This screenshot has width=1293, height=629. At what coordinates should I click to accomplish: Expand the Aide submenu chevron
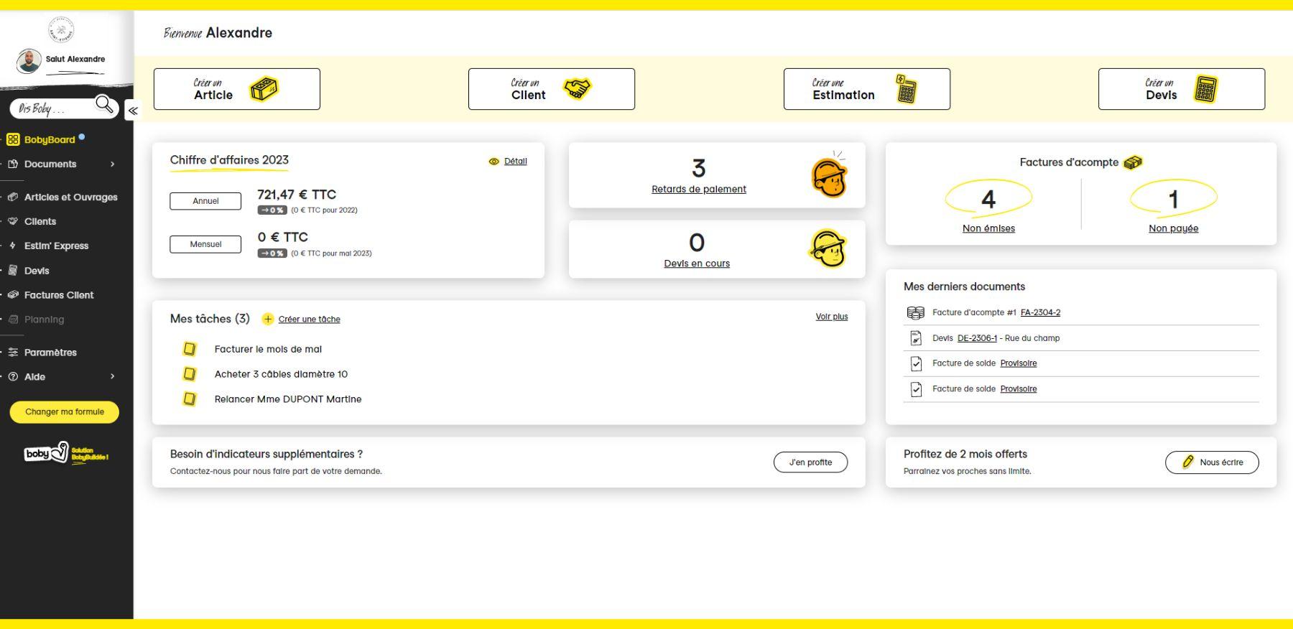(112, 376)
